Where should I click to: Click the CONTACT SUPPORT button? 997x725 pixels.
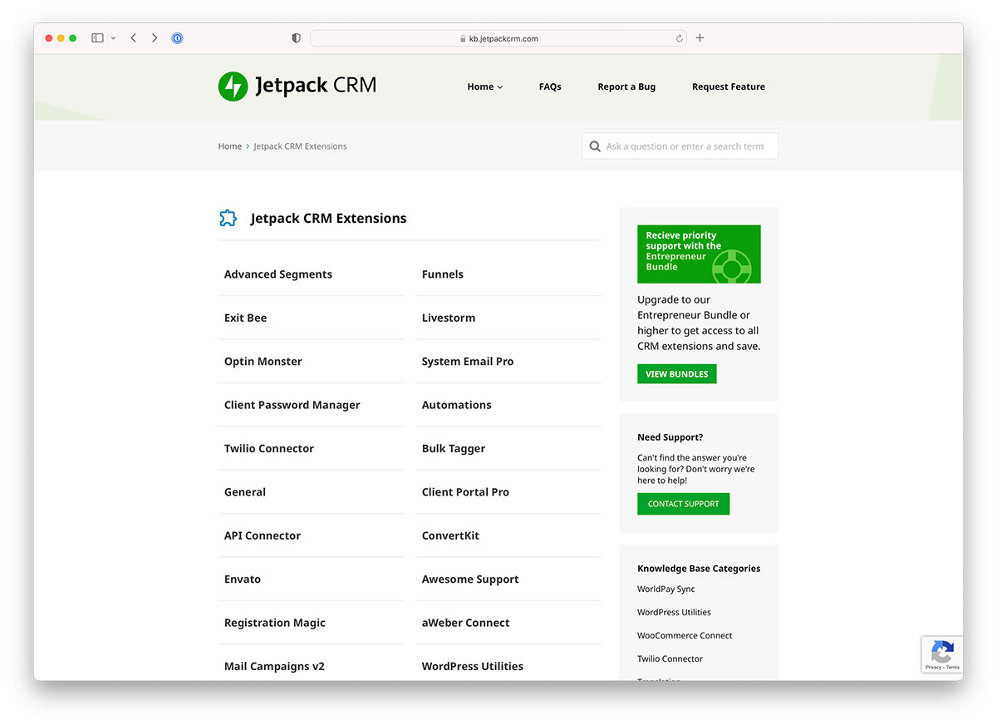tap(684, 504)
